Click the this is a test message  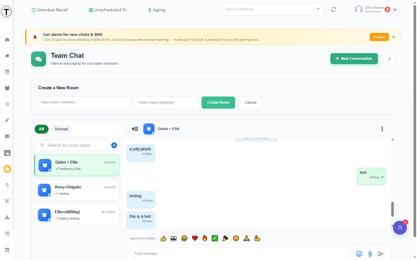(x=141, y=220)
